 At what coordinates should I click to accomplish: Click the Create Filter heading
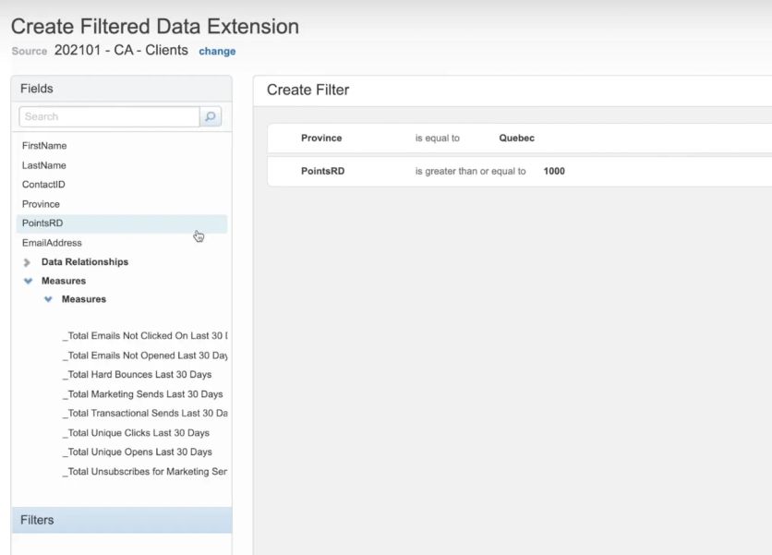click(x=308, y=90)
